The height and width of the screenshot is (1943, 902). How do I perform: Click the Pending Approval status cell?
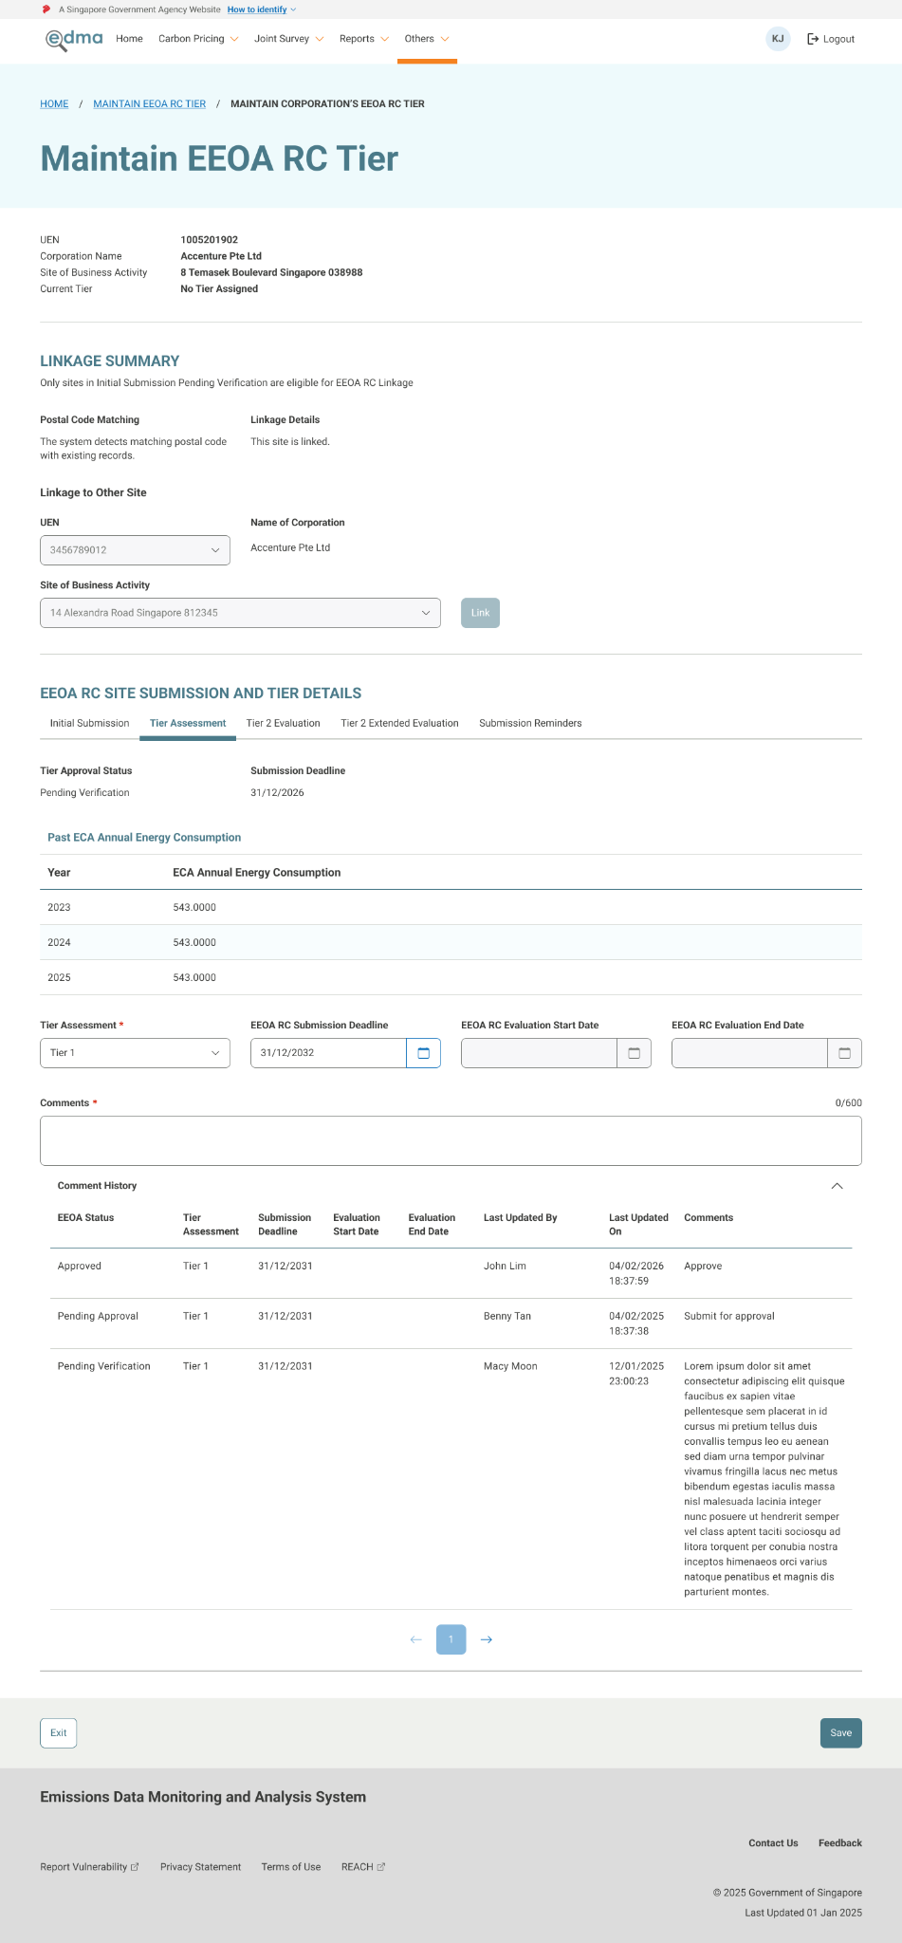coord(98,1317)
